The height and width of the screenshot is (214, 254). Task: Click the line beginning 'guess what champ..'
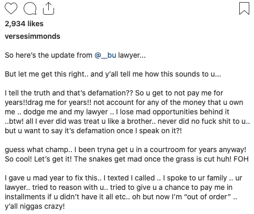[125, 149]
